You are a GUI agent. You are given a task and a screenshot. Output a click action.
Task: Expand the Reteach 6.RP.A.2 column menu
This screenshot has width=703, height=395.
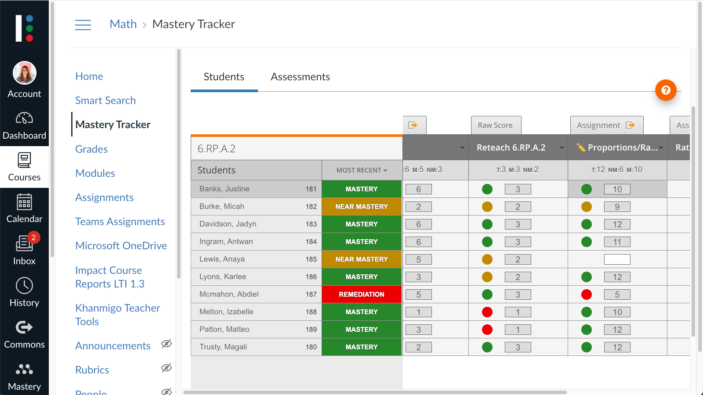tap(562, 148)
